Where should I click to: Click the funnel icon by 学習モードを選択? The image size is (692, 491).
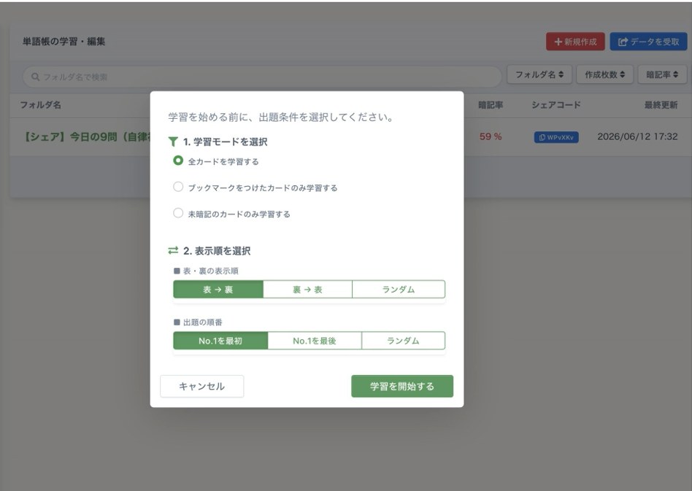click(x=173, y=142)
